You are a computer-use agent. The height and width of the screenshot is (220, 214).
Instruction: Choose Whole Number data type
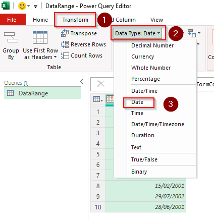pyautogui.click(x=151, y=68)
